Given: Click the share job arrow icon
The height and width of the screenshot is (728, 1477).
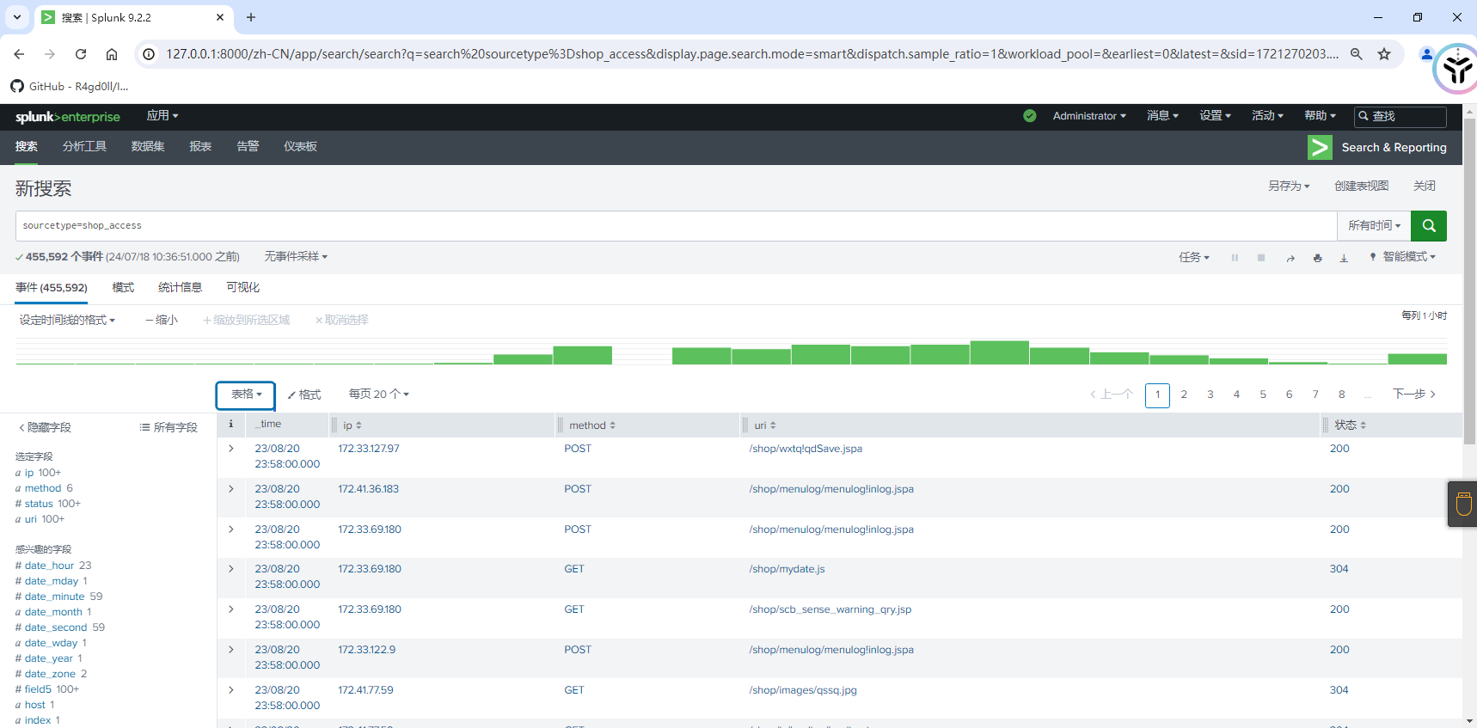Looking at the screenshot, I should [x=1290, y=258].
